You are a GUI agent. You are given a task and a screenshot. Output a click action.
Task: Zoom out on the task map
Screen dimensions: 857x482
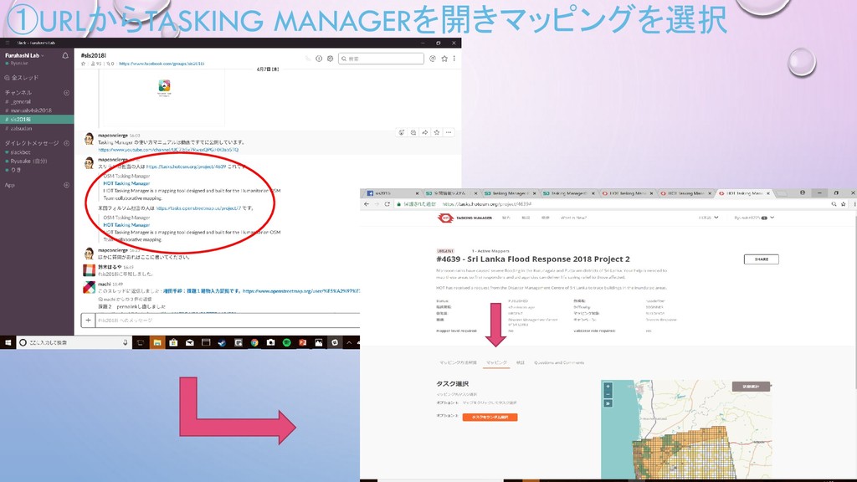608,394
